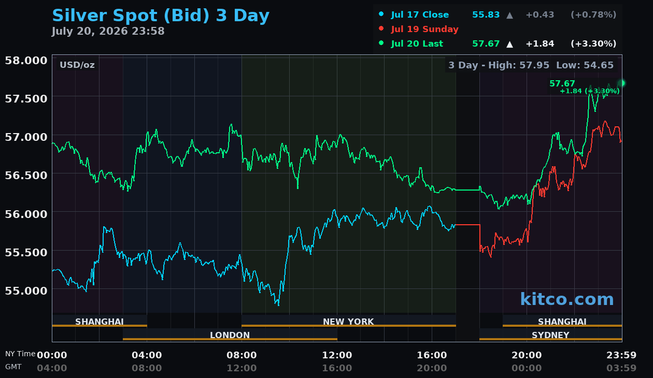Click the green Jul 20 Last legend dot
Viewport: 653px width, 378px height.
click(381, 43)
